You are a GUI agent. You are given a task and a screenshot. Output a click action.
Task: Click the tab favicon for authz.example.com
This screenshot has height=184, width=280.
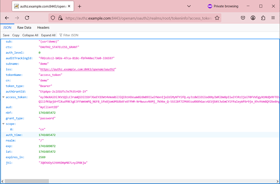point(16,6)
